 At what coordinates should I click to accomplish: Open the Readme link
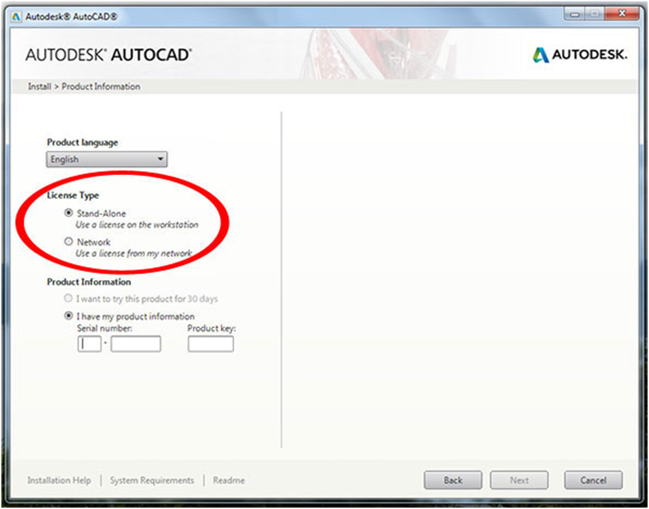click(x=229, y=481)
